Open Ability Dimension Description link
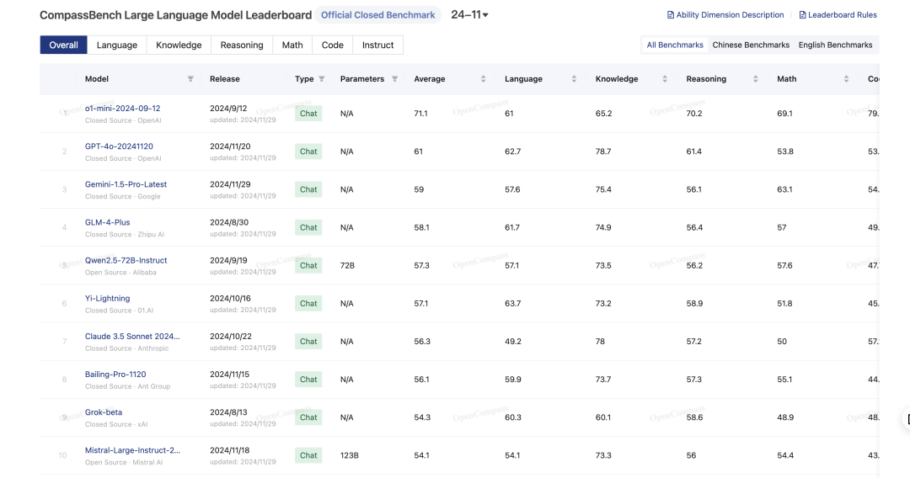Viewport: 910px width, 478px height. click(725, 15)
